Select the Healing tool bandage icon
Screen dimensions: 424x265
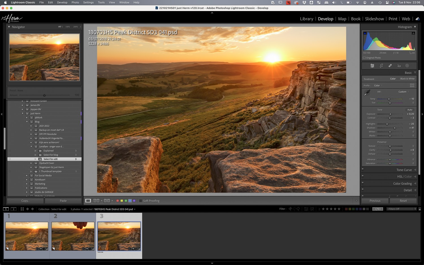tap(390, 66)
